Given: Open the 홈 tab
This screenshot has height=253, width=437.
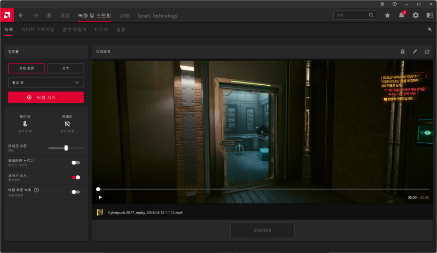Looking at the screenshot, I should tap(49, 15).
